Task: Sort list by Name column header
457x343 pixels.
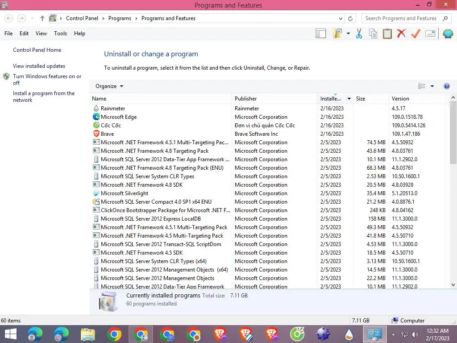Action: (161, 99)
